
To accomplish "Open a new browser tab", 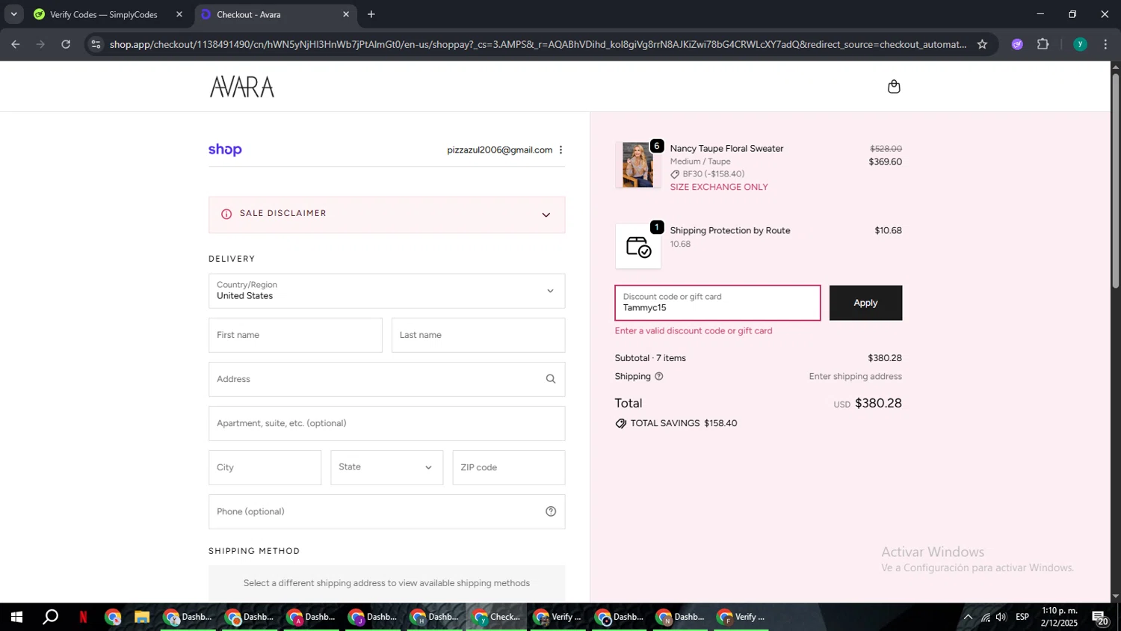I will (x=371, y=14).
